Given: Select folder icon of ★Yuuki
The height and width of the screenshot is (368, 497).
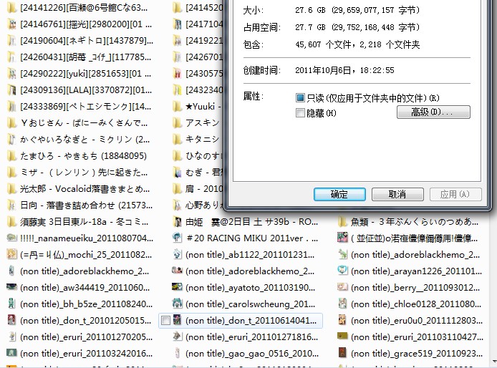Looking at the screenshot, I should (x=177, y=107).
